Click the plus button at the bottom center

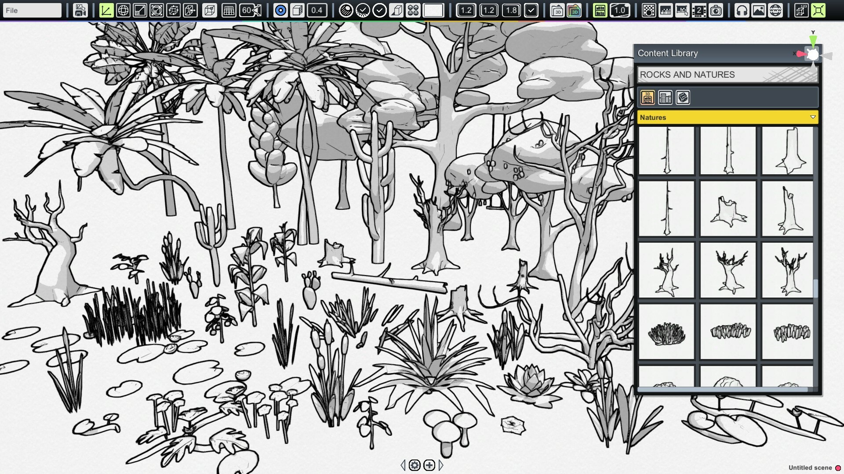coord(429,465)
